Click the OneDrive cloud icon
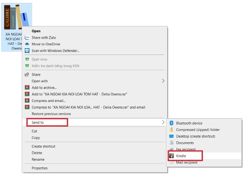Screen dimensions: 252x185 27,44
